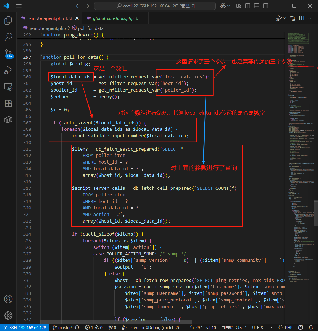Open notifications bell in status bar

[x=311, y=327]
